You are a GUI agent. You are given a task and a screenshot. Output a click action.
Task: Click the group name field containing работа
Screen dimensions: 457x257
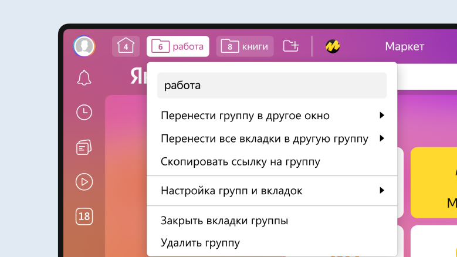[272, 86]
